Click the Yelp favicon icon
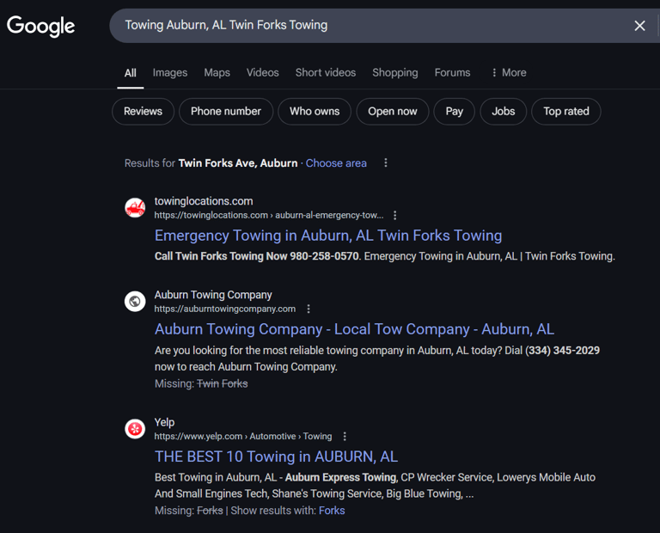Screen dimensions: 660x533 [135, 429]
